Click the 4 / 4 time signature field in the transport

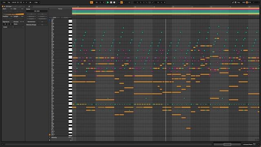[25, 2]
